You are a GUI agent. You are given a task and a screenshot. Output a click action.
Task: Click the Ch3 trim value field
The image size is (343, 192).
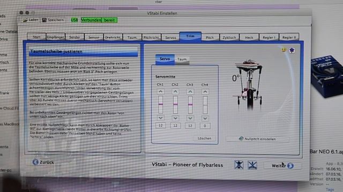point(190,126)
